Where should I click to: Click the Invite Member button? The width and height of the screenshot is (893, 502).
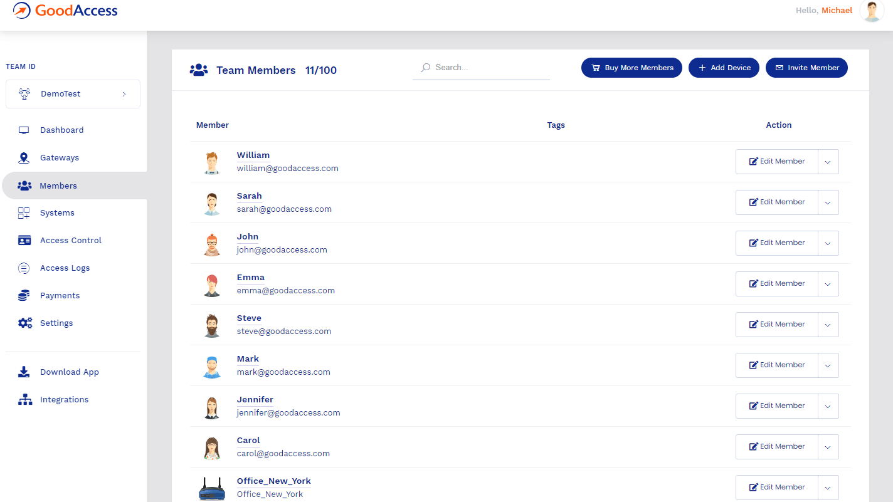pos(806,67)
